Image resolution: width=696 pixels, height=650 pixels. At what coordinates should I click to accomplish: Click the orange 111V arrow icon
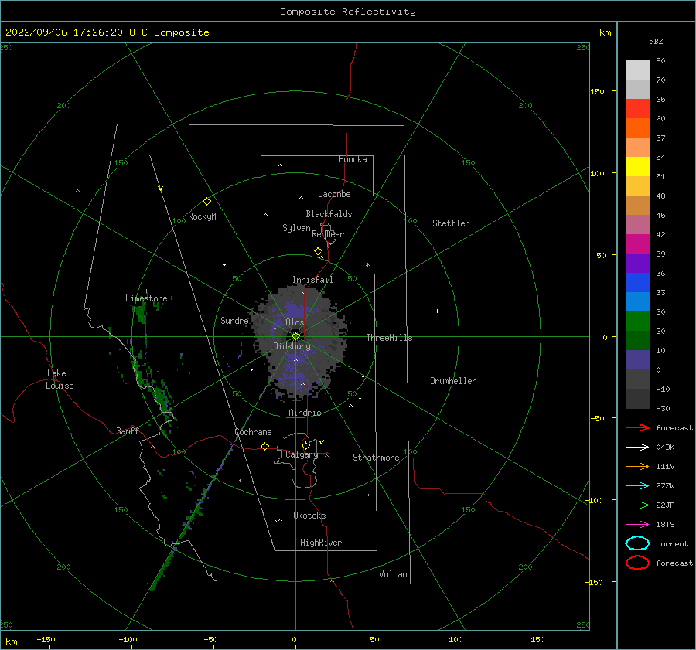(x=637, y=466)
